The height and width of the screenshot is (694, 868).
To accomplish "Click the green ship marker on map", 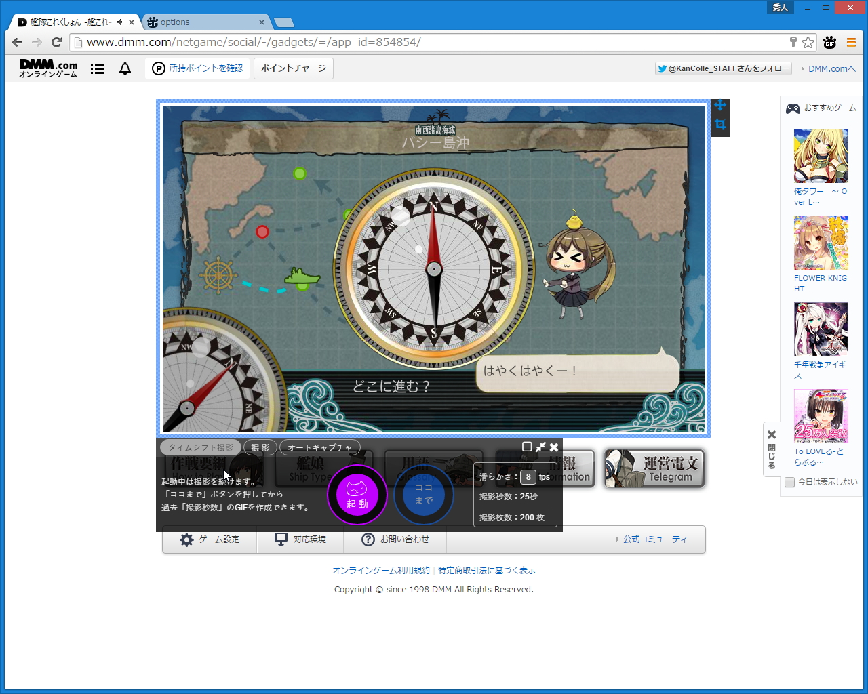I will pos(302,277).
